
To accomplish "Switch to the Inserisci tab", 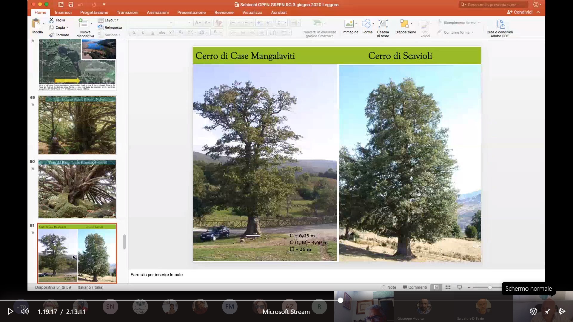I will click(x=63, y=12).
